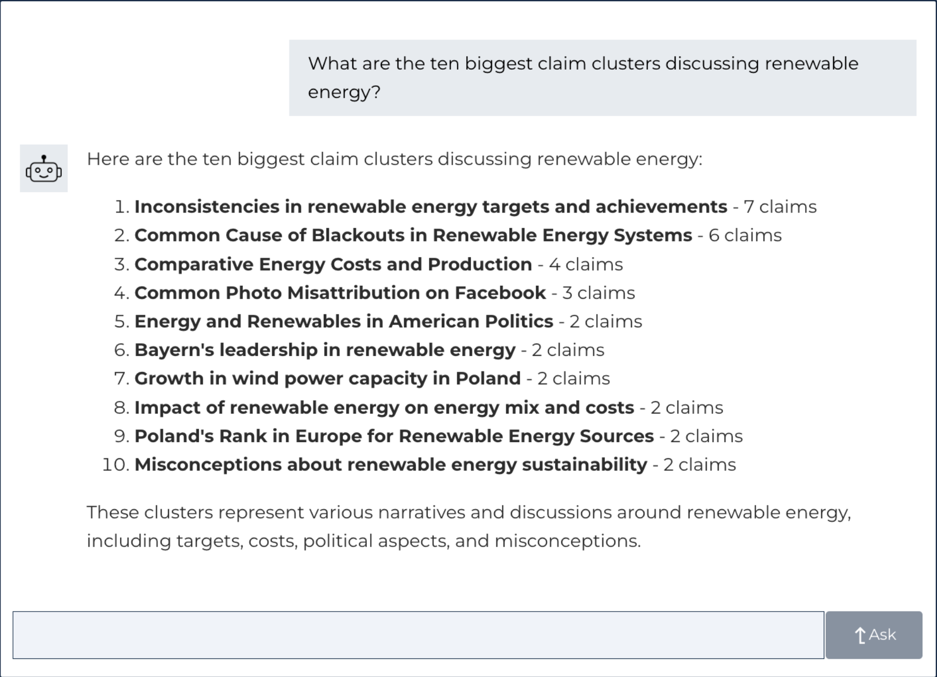Select 'Energy and Renewables in American Politics'
The height and width of the screenshot is (677, 937).
click(344, 322)
